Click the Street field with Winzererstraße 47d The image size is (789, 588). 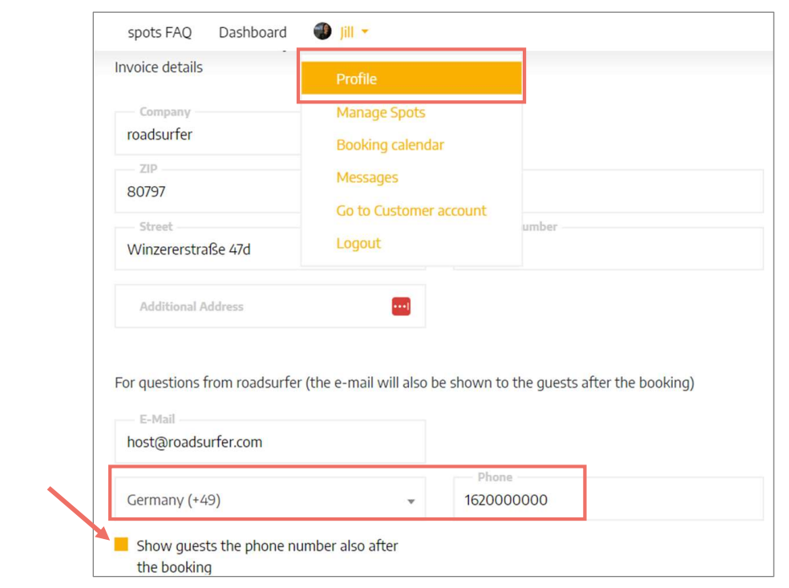(208, 249)
